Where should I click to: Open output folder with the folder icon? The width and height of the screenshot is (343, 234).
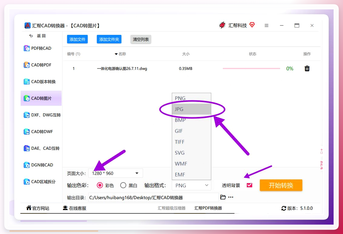point(223,197)
